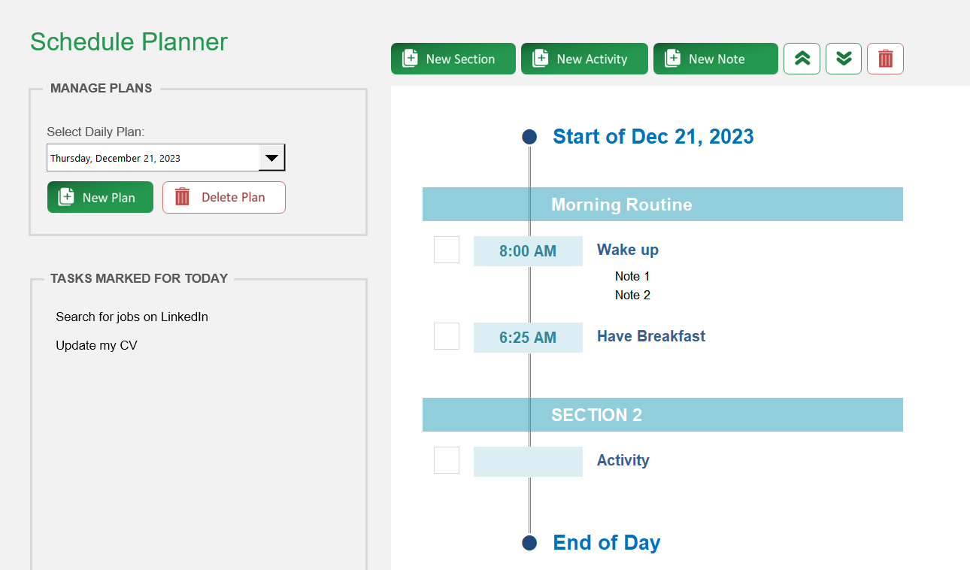This screenshot has width=970, height=570.
Task: Click the Delete Plan button
Action: (223, 196)
